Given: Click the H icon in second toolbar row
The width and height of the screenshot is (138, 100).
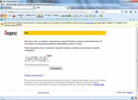Looking at the screenshot, I should tap(47, 19).
